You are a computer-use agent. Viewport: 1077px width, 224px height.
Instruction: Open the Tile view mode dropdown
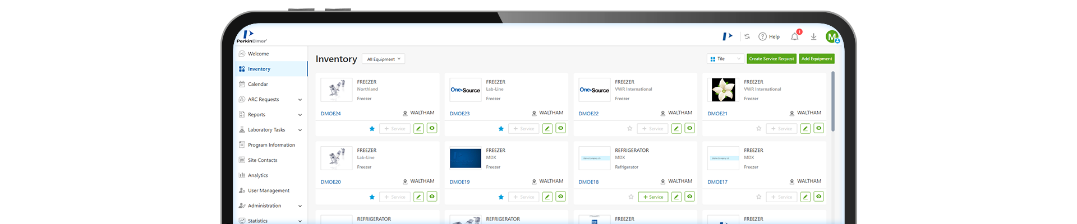(725, 59)
